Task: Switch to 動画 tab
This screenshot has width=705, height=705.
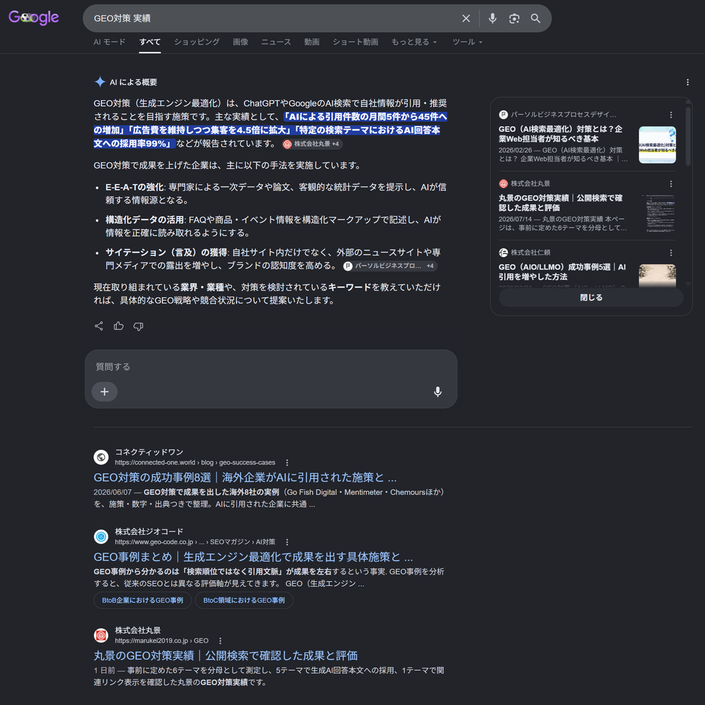Action: click(312, 42)
